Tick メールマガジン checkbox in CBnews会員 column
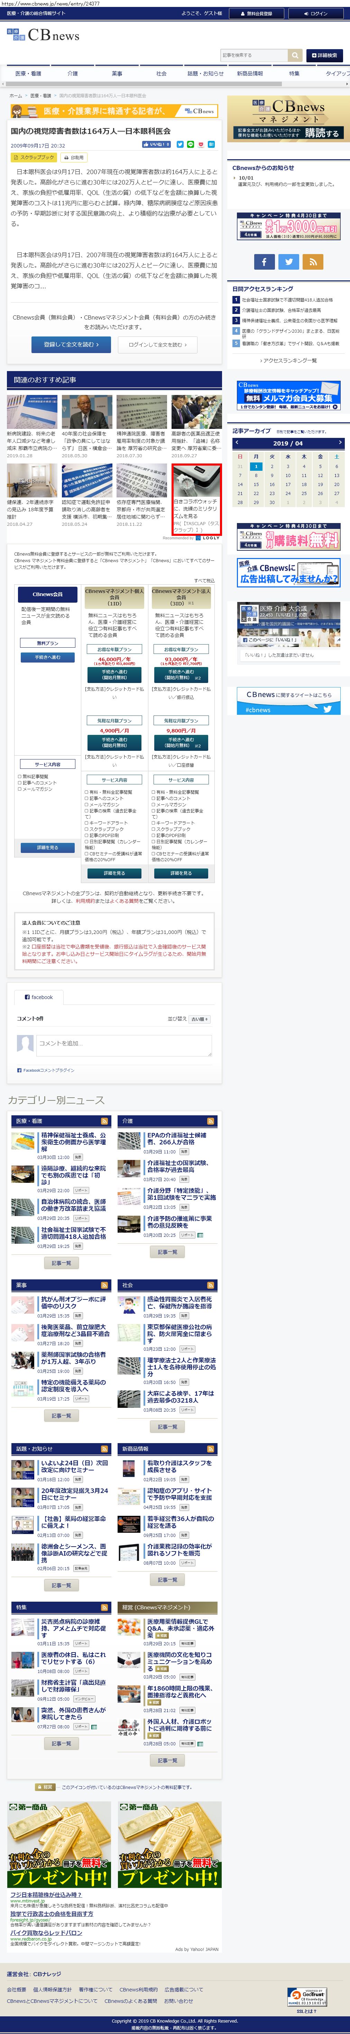Viewport: 350px width, 2034px height. click(19, 789)
